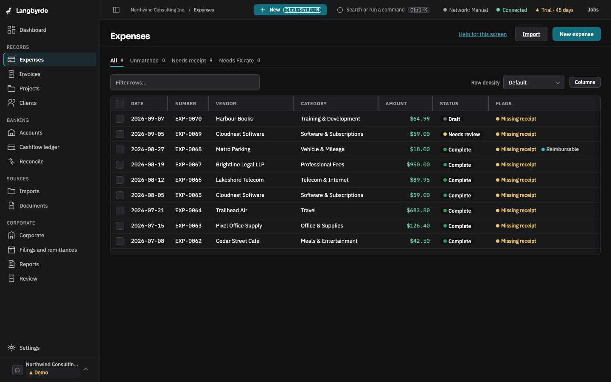Click Search or run a command box

coord(383,10)
